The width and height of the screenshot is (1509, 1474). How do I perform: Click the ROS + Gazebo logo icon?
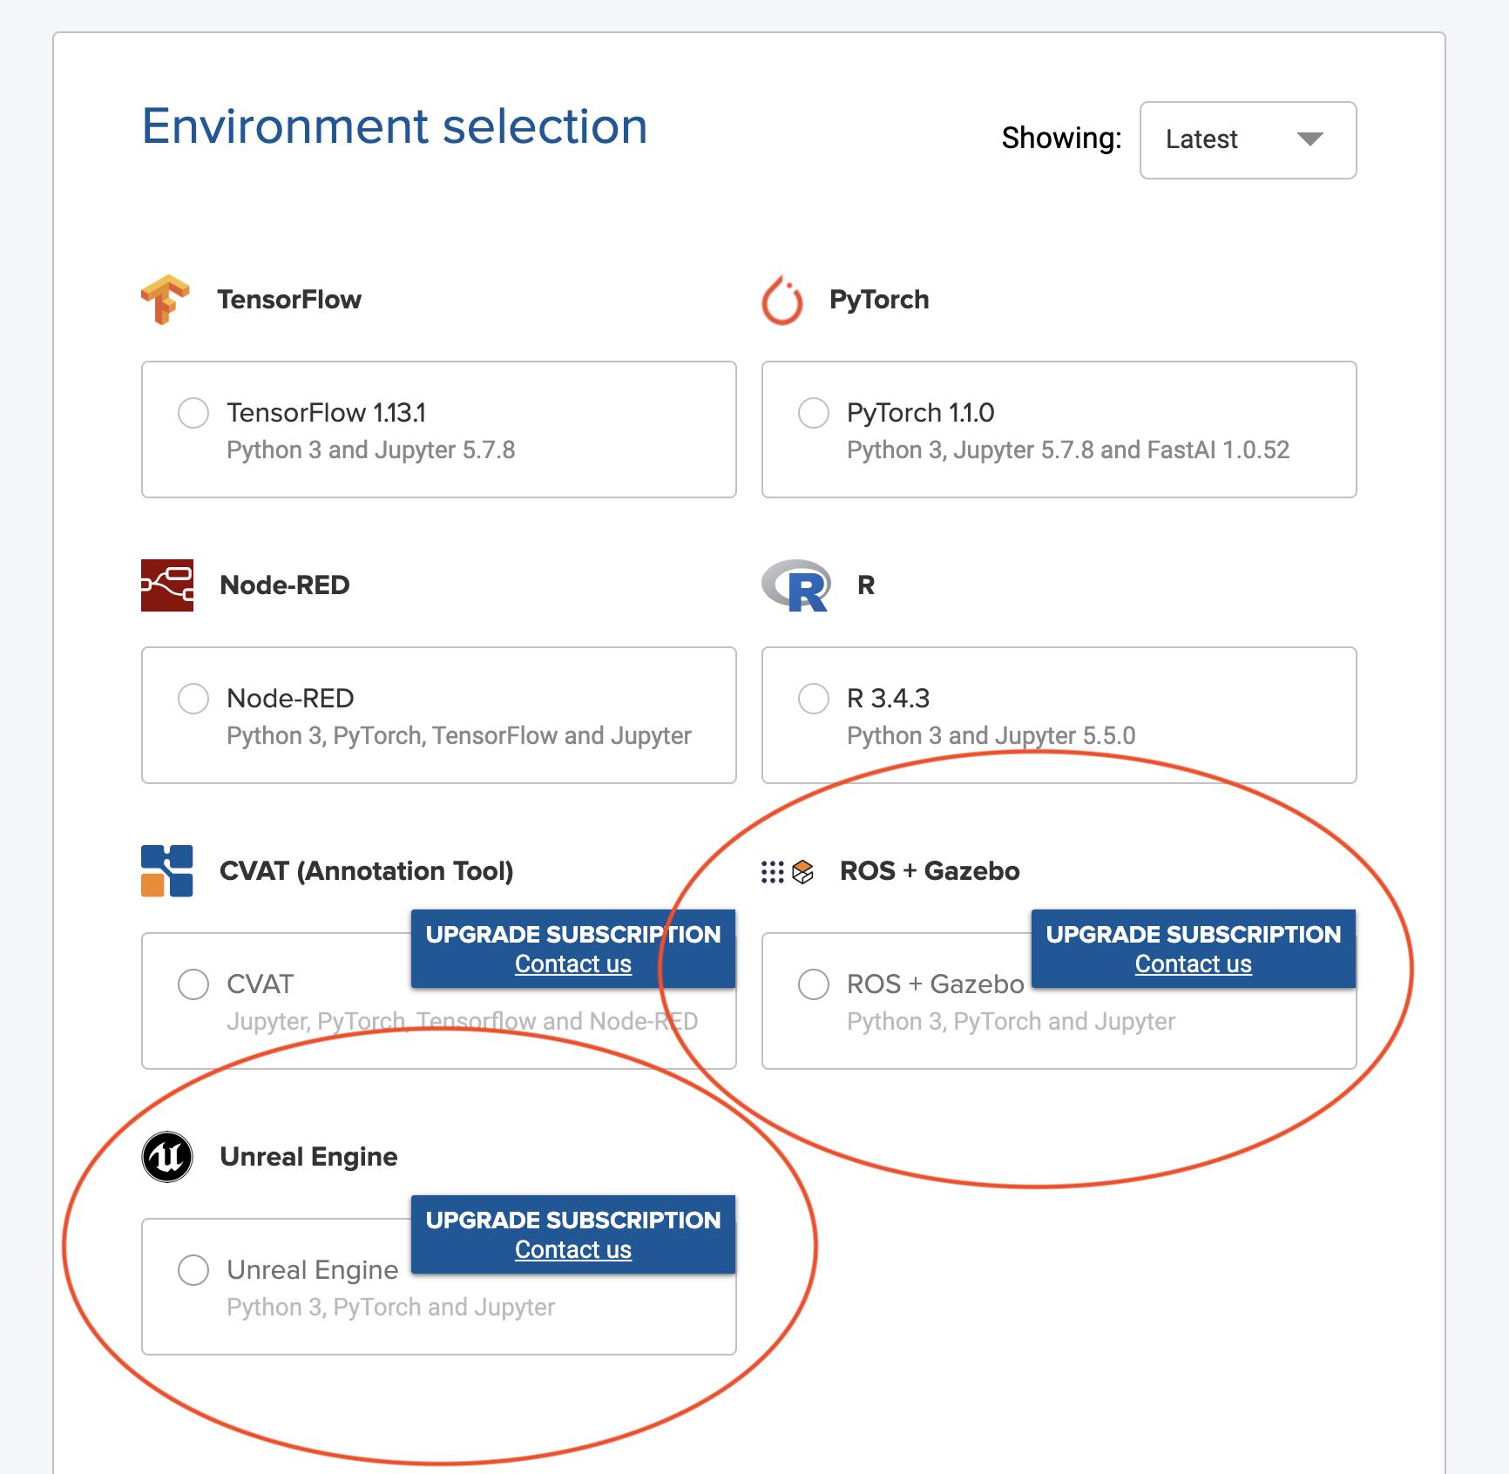point(788,871)
